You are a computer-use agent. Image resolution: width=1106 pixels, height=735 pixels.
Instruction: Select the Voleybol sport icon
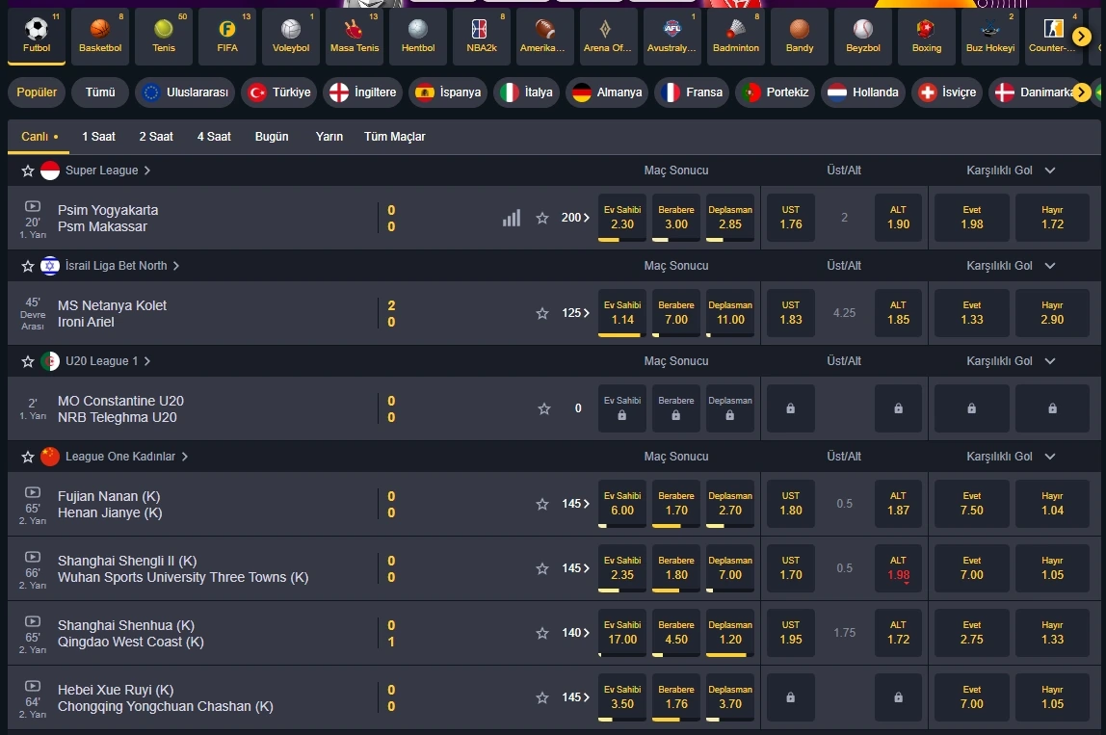tap(291, 36)
